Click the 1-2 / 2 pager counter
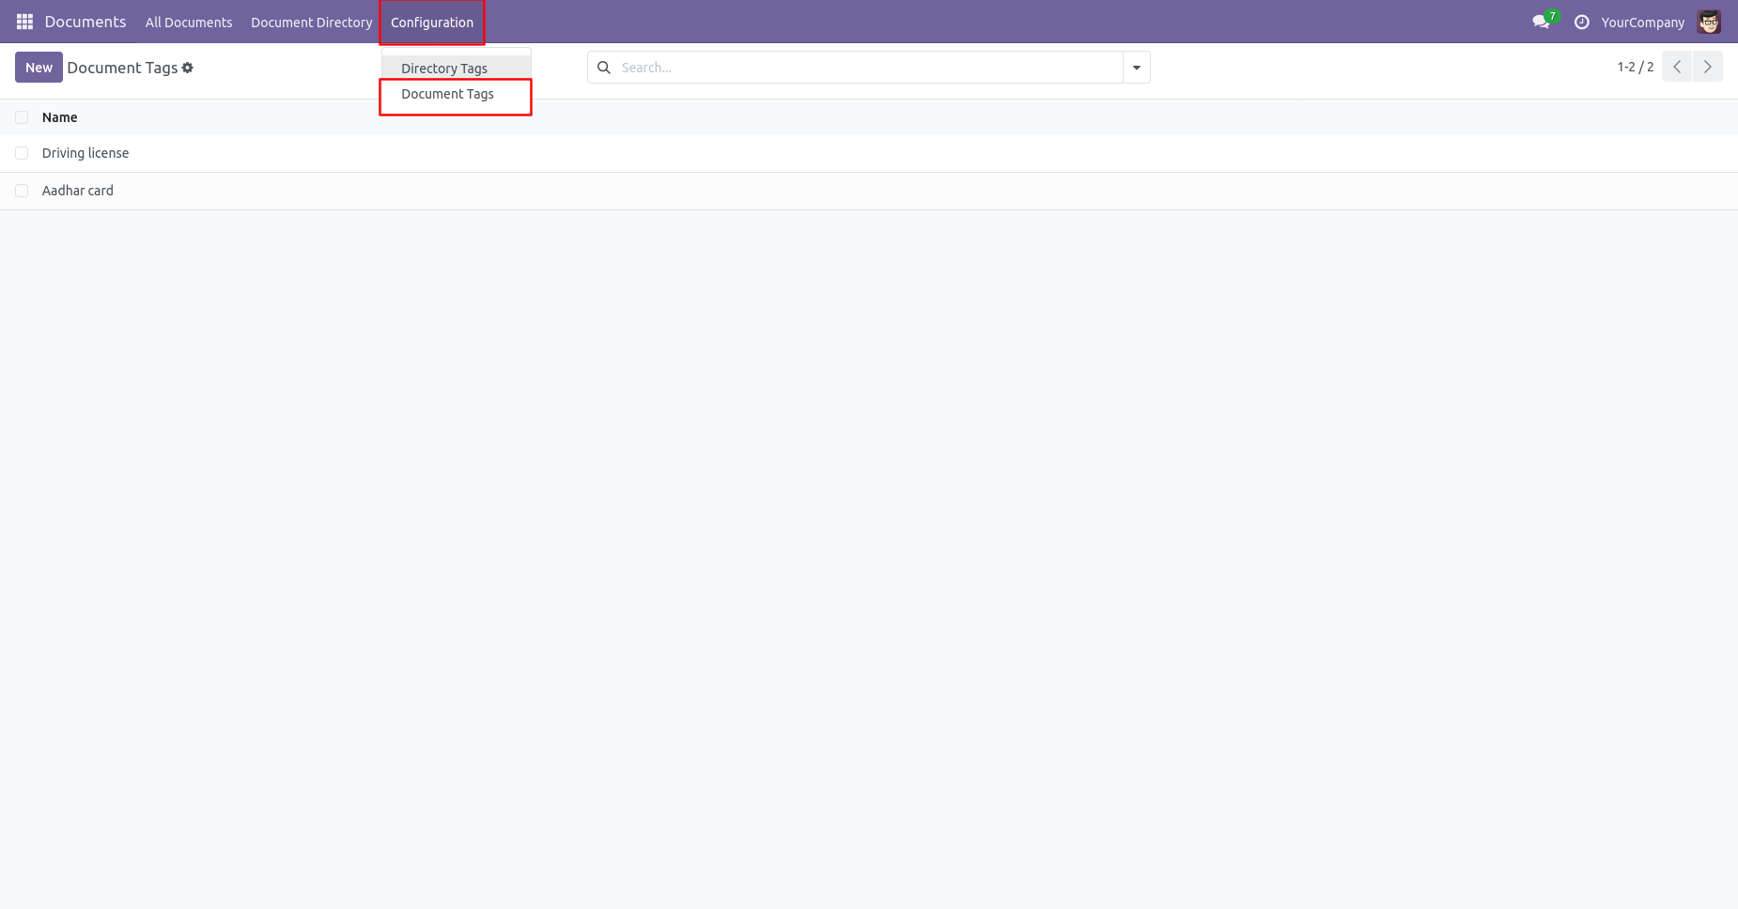1738x909 pixels. [x=1636, y=67]
